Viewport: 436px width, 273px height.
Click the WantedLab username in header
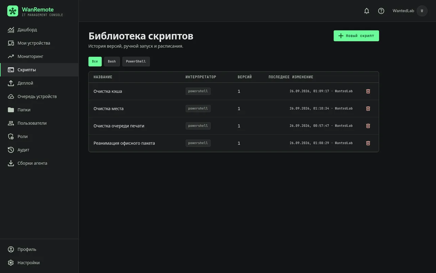click(403, 11)
